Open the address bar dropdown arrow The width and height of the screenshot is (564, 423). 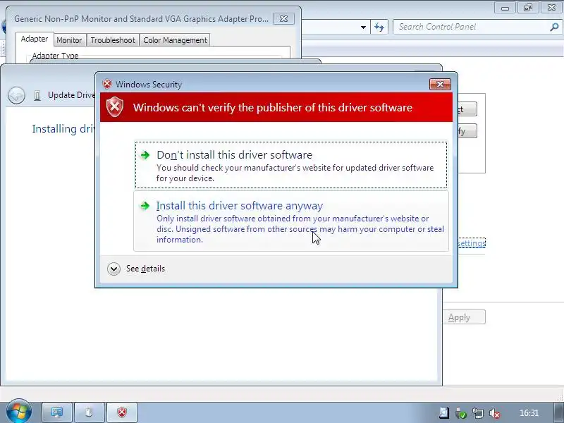pyautogui.click(x=363, y=27)
